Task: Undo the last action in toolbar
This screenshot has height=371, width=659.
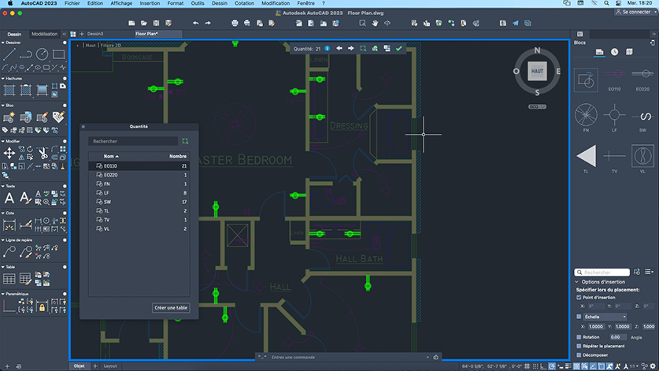Action: [x=195, y=23]
